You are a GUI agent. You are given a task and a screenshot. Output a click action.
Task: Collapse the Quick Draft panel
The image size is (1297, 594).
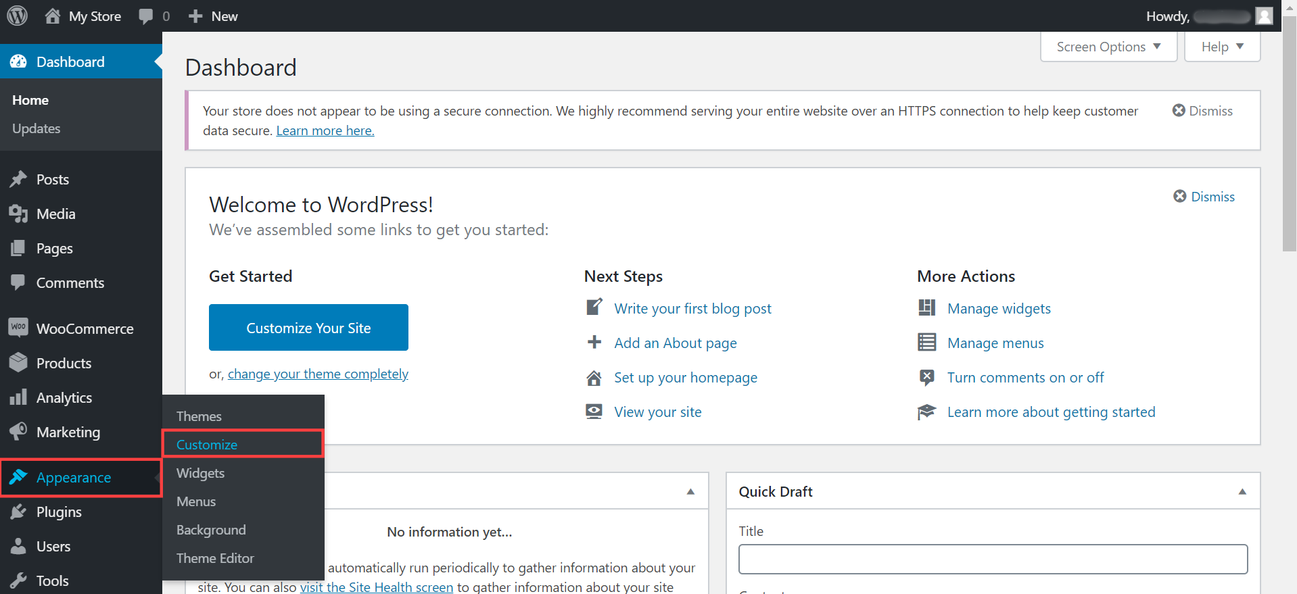tap(1242, 491)
